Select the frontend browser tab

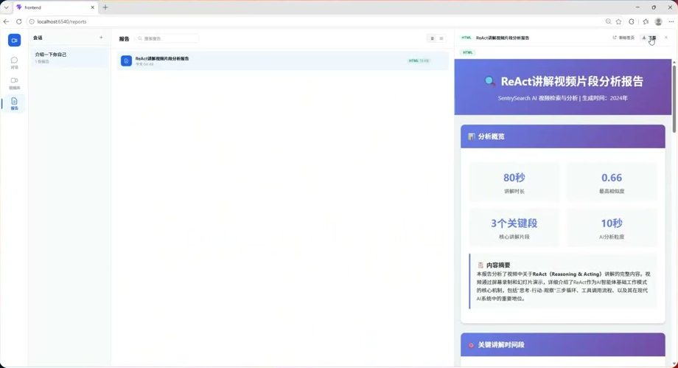[55, 7]
